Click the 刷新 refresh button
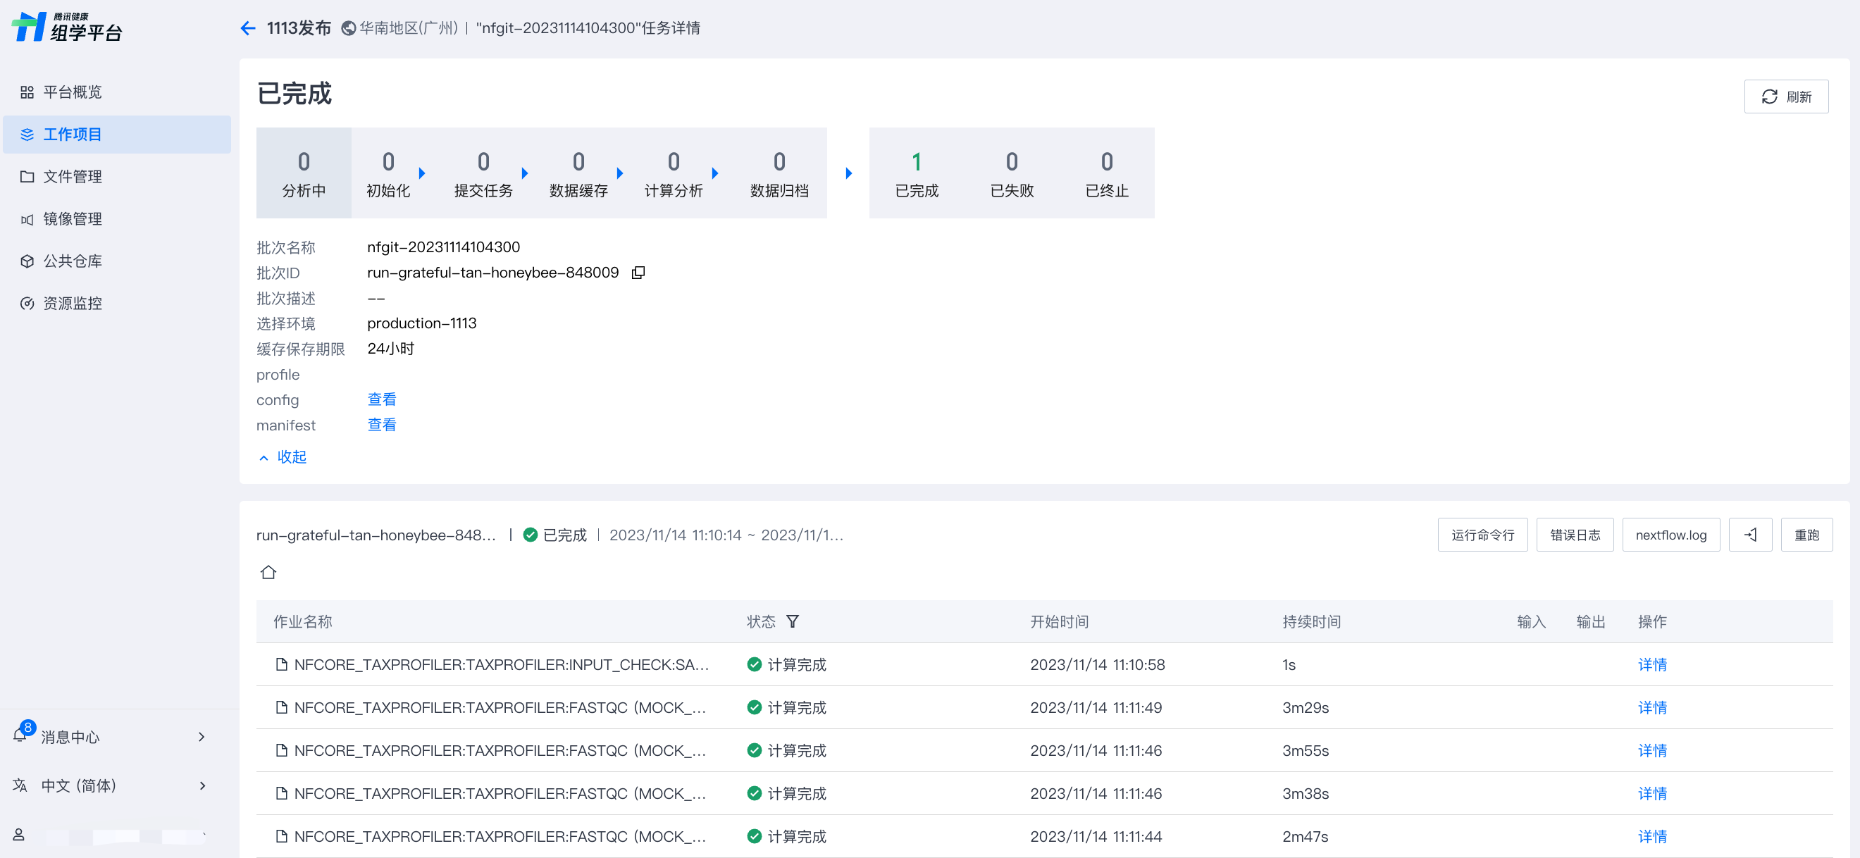Viewport: 1860px width, 858px height. pyautogui.click(x=1785, y=96)
